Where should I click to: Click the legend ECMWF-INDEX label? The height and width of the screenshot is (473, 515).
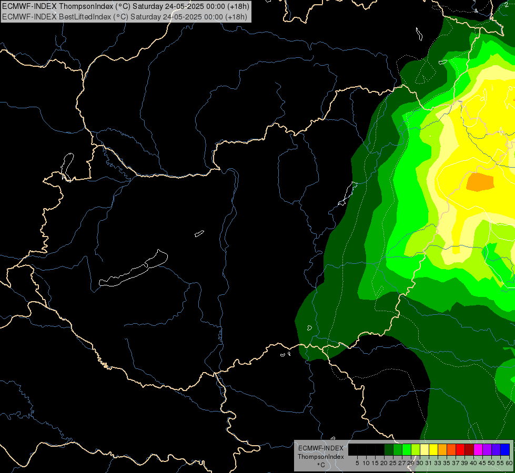(x=321, y=448)
